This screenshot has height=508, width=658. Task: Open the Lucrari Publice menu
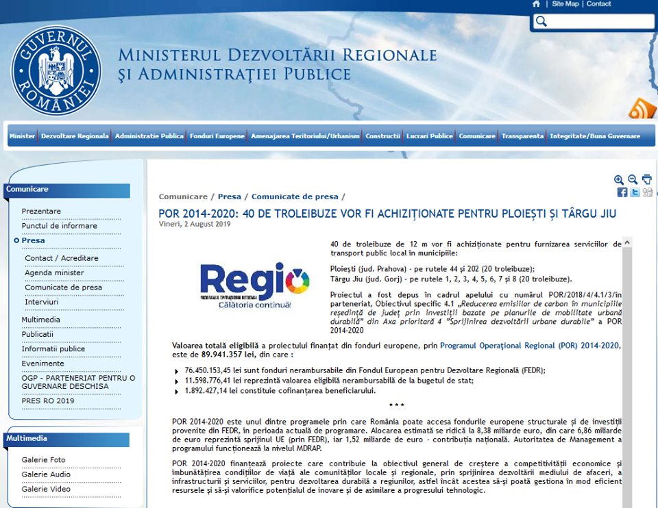tap(429, 136)
